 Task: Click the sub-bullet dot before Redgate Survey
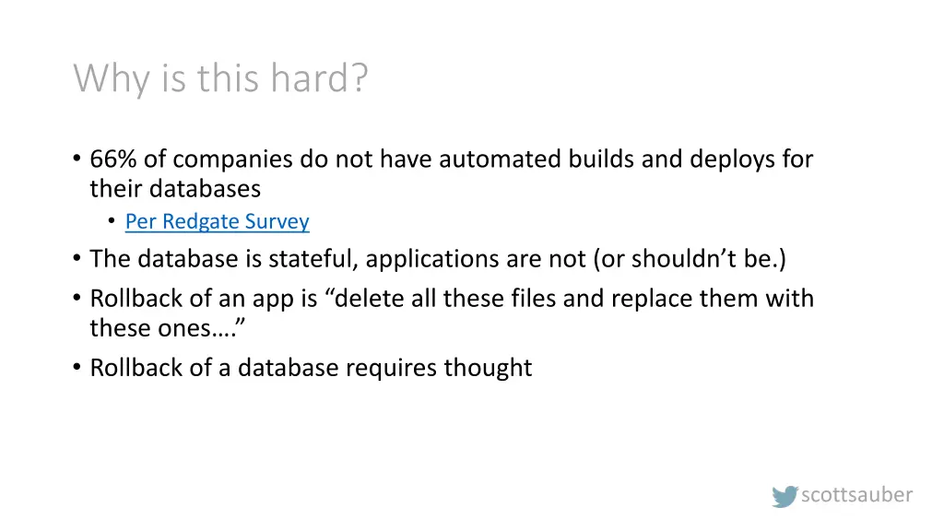[x=112, y=221]
